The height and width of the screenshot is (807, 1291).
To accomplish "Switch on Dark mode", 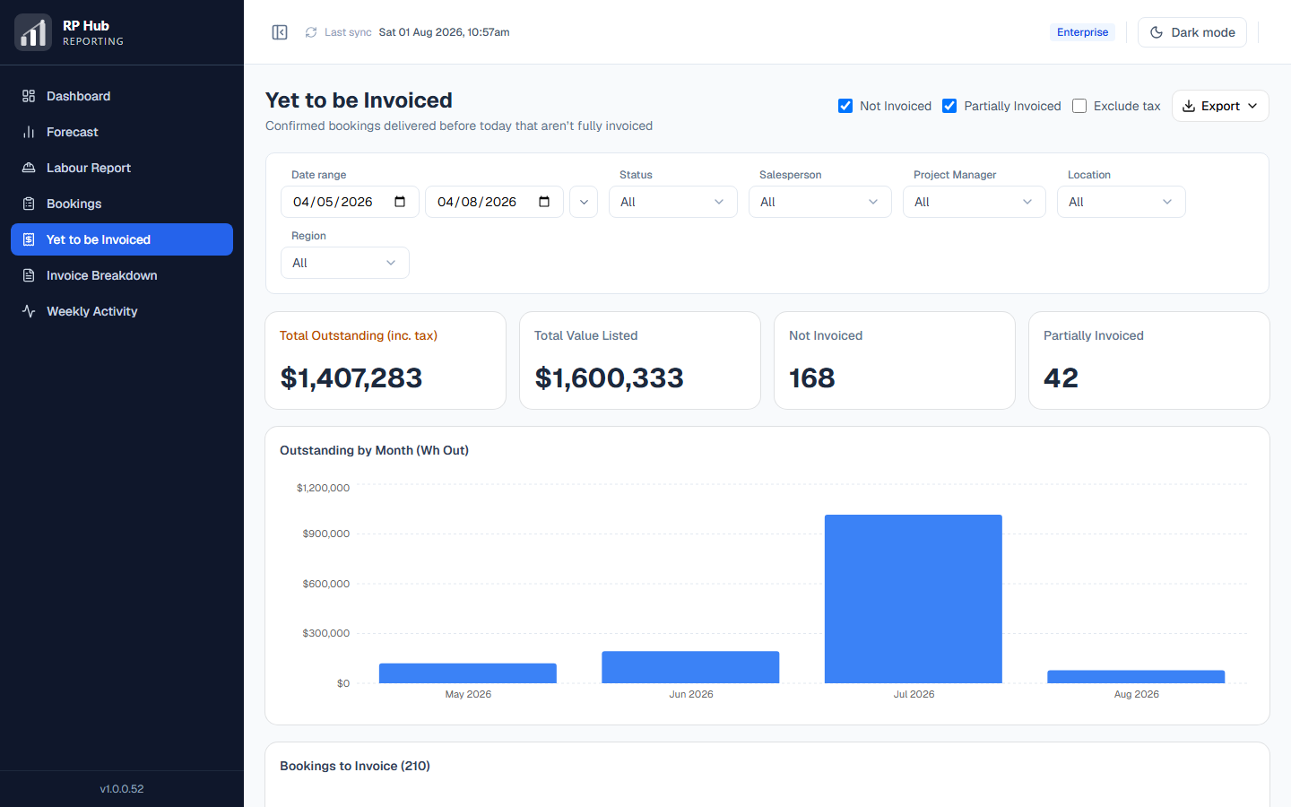I will point(1192,32).
